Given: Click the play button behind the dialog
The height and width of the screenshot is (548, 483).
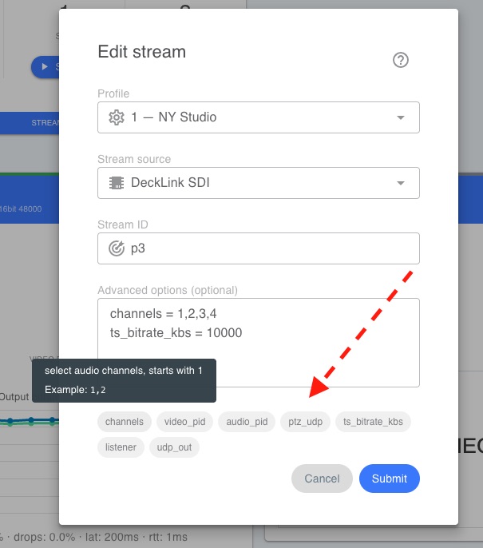Looking at the screenshot, I should point(46,67).
